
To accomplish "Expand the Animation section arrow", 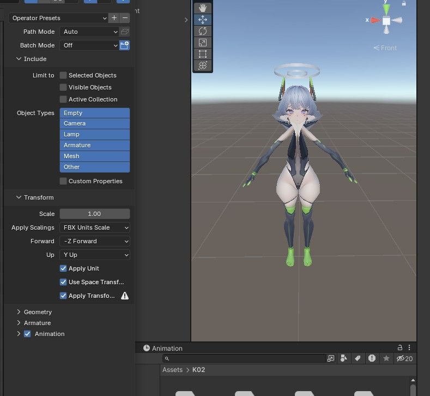I will click(x=19, y=334).
